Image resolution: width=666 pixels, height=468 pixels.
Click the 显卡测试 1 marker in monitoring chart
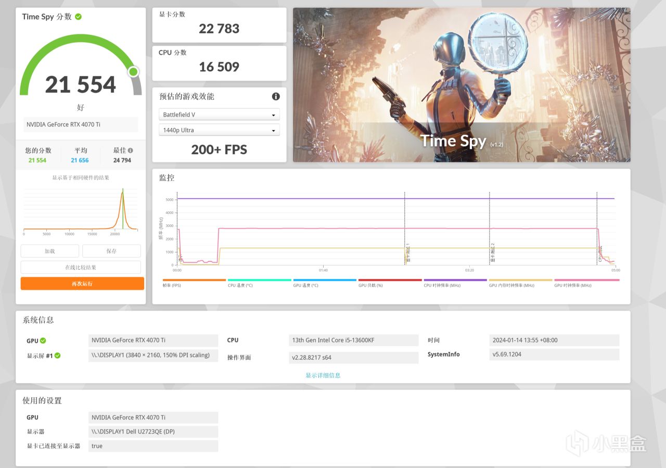click(x=407, y=253)
